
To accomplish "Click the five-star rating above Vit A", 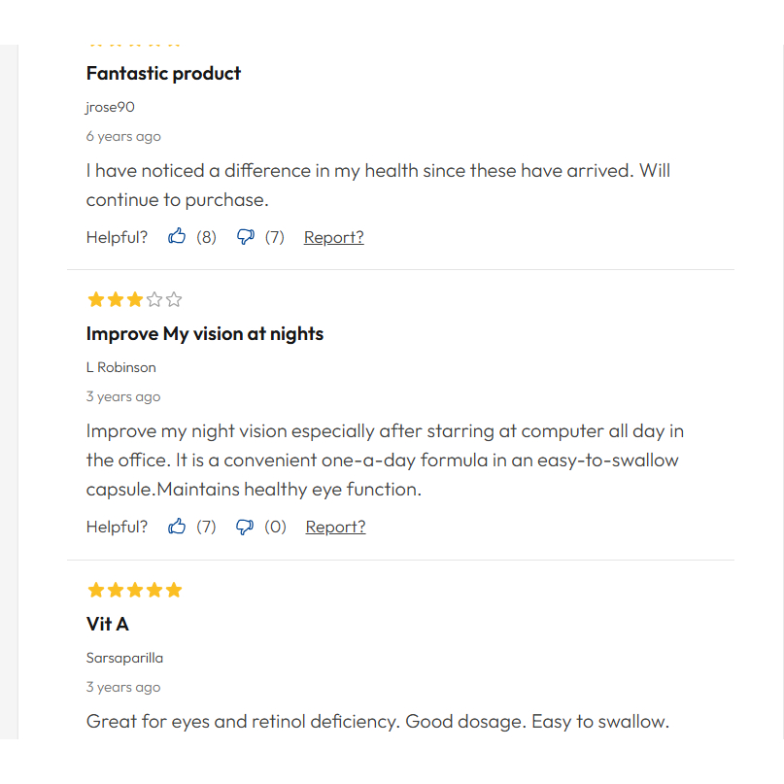I will click(134, 590).
